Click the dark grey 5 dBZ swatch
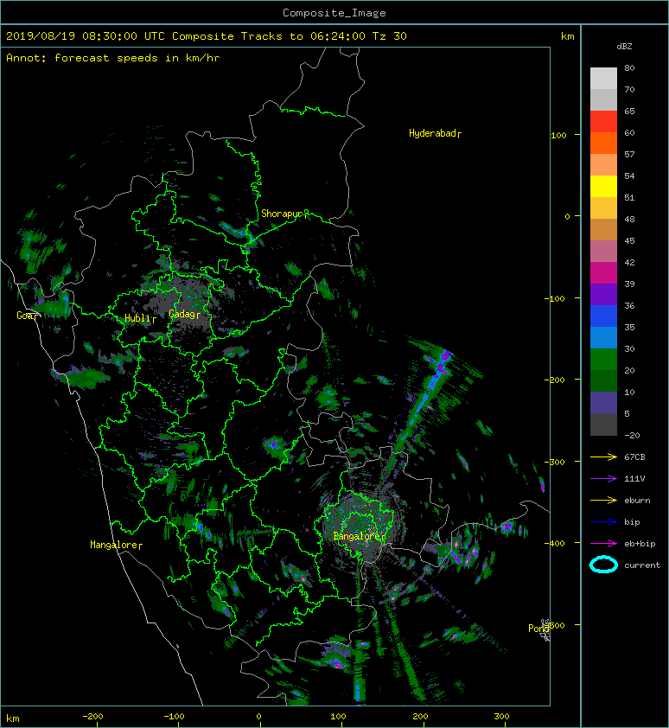Image resolution: width=669 pixels, height=728 pixels. tap(603, 424)
